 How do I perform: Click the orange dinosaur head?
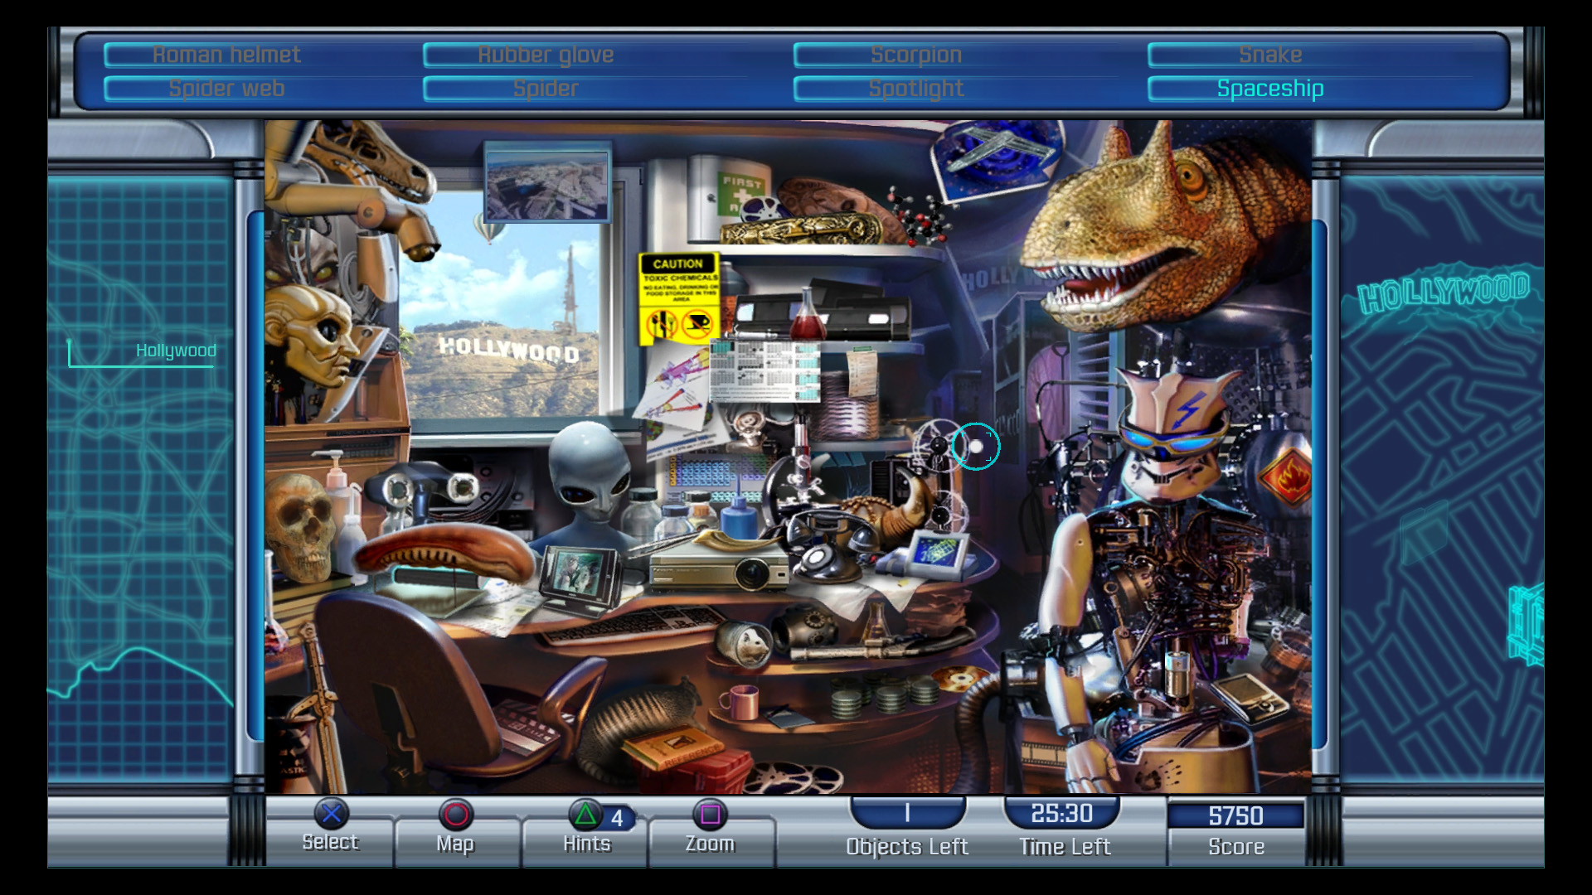tap(1161, 224)
